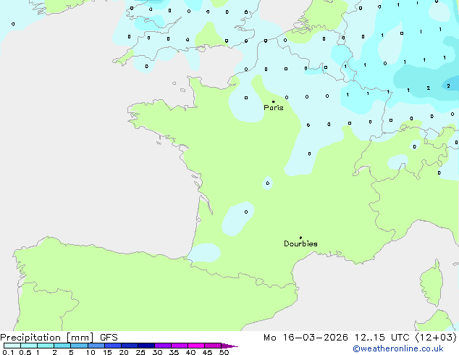This screenshot has width=459, height=355.
Task: Click the Precipitation [mm] GFS title
Action: click(59, 338)
